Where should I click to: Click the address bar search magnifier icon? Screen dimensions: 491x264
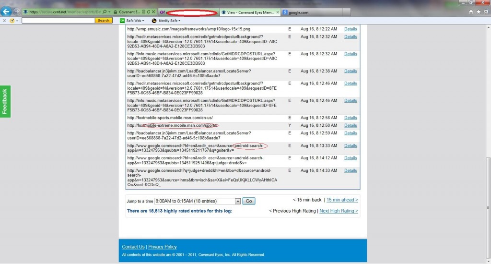click(x=105, y=12)
